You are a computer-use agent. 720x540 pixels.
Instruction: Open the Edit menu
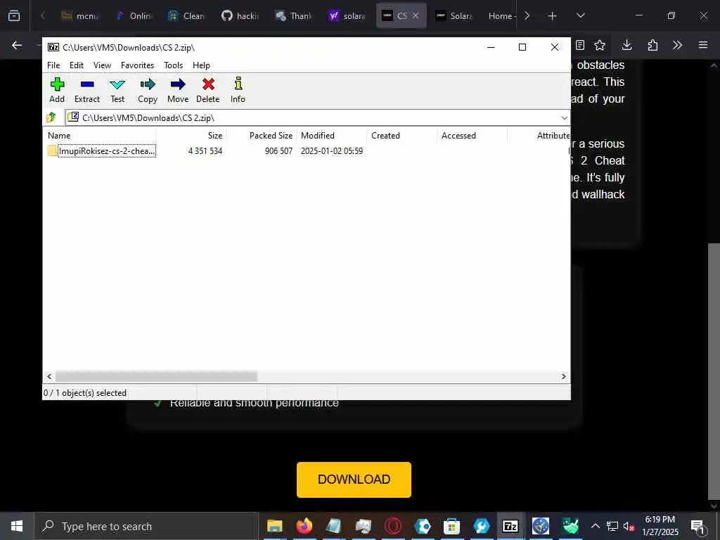pyautogui.click(x=76, y=65)
